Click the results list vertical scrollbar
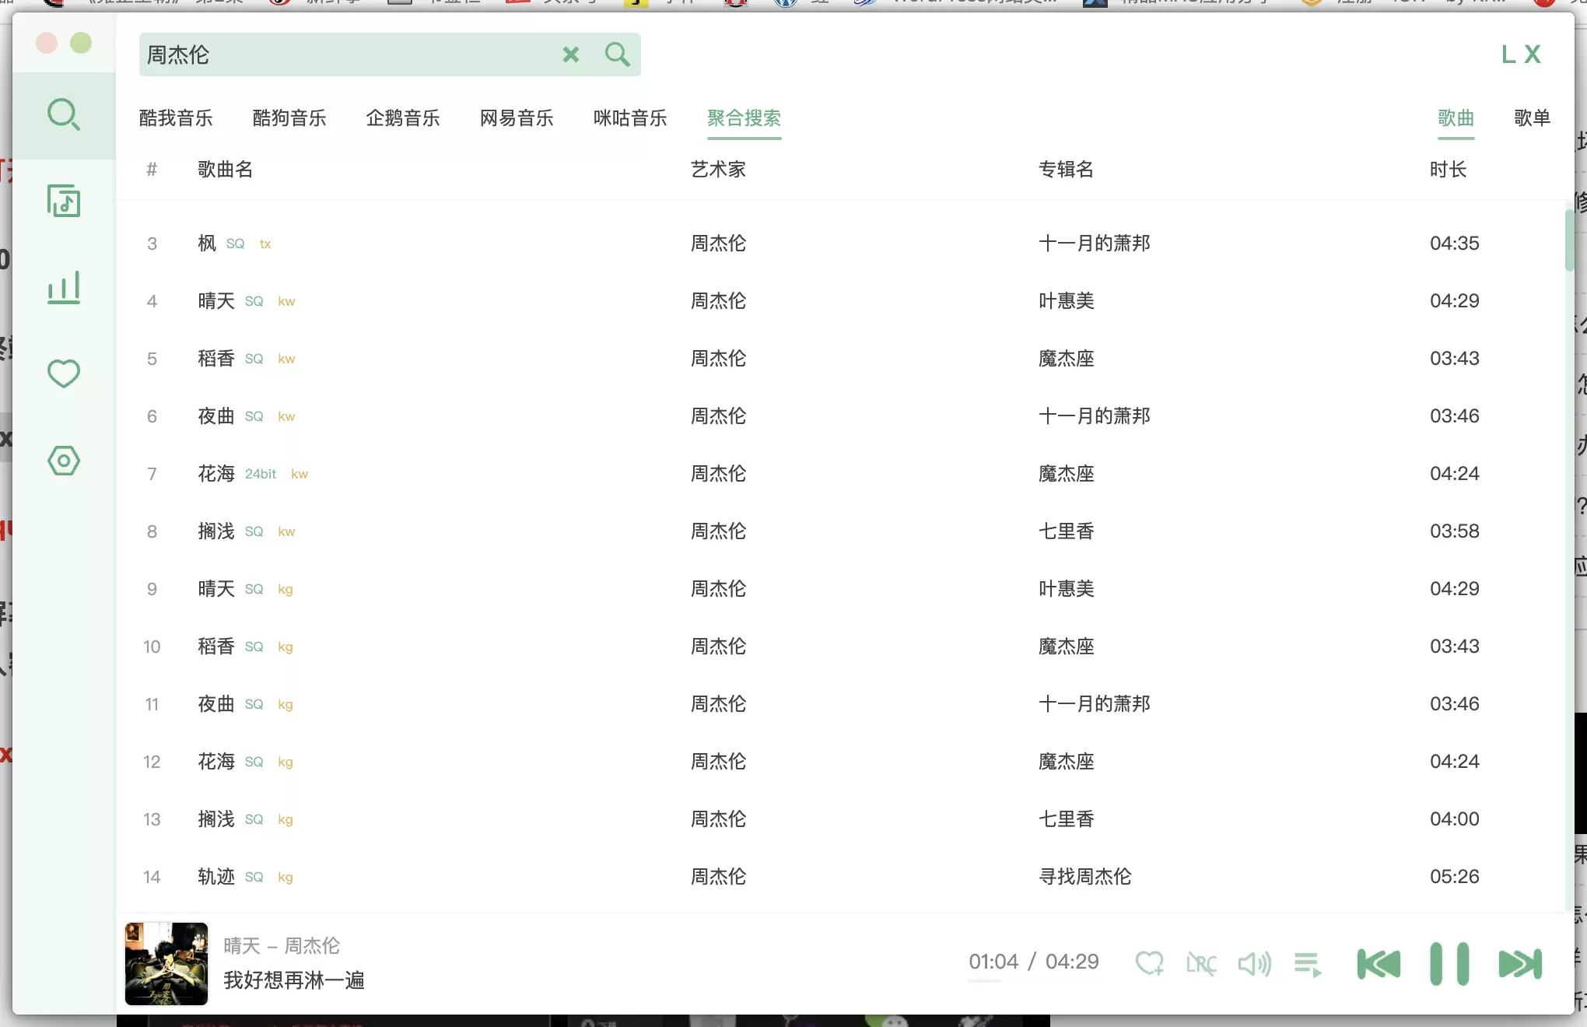Viewport: 1587px width, 1027px height. 1569,241
